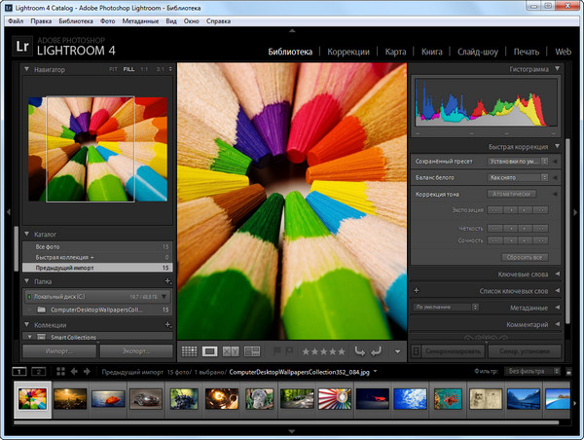Image resolution: width=584 pixels, height=440 pixels.
Task: Collapse the left panel with edge arrow
Action: click(x=8, y=212)
